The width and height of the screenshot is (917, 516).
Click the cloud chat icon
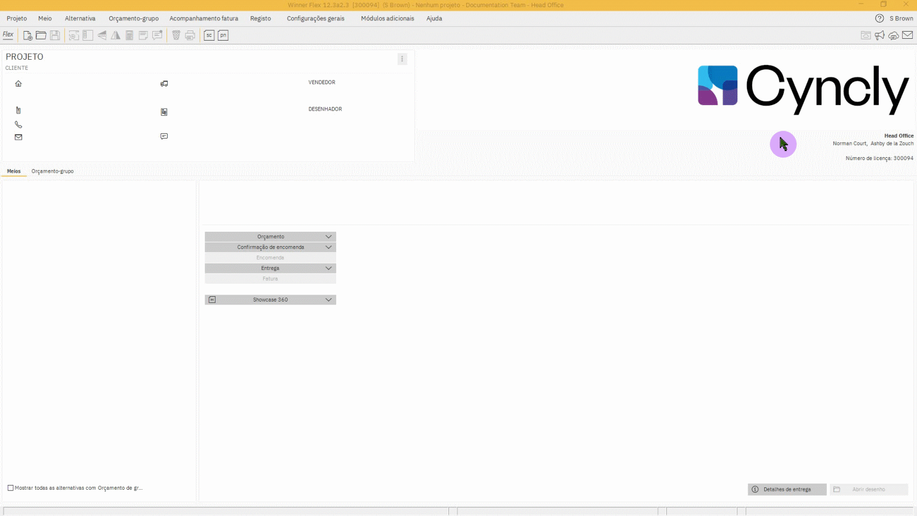pos(893,35)
